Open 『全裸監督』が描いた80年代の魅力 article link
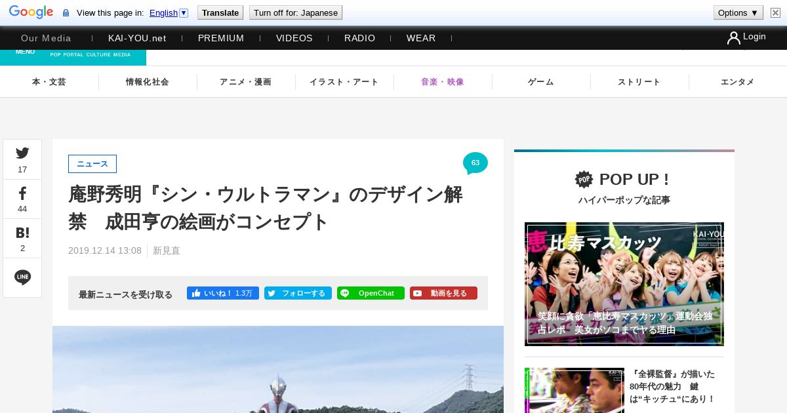This screenshot has width=787, height=413. 672,386
